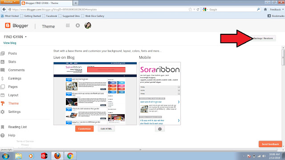Screen dimensions: 285x160
Task: Open Most Visited bookmarks item
Action: [10, 16]
